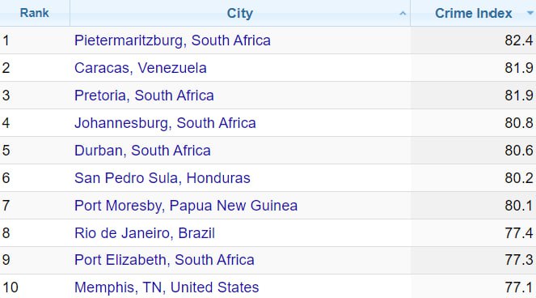Open San Pedro Sula, Honduras link
This screenshot has width=536, height=298.
tap(162, 178)
